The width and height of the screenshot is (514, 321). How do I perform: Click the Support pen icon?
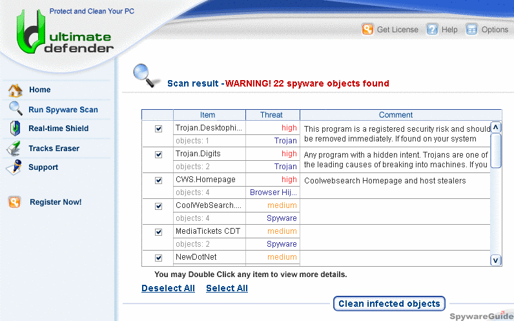point(14,167)
